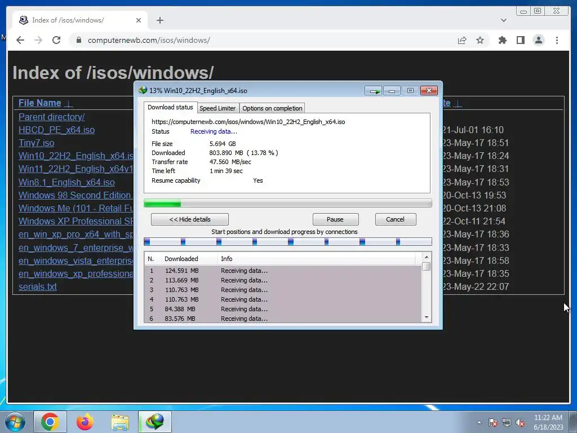Click the green arrow button in IDM title bar
Viewport: 577px width, 433px height.
(374, 91)
